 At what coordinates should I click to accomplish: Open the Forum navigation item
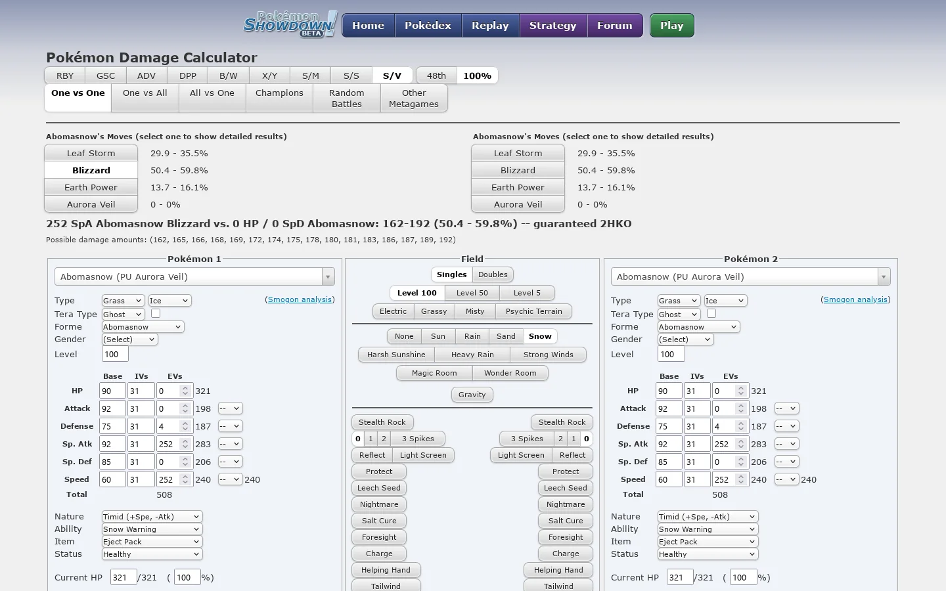click(x=615, y=26)
